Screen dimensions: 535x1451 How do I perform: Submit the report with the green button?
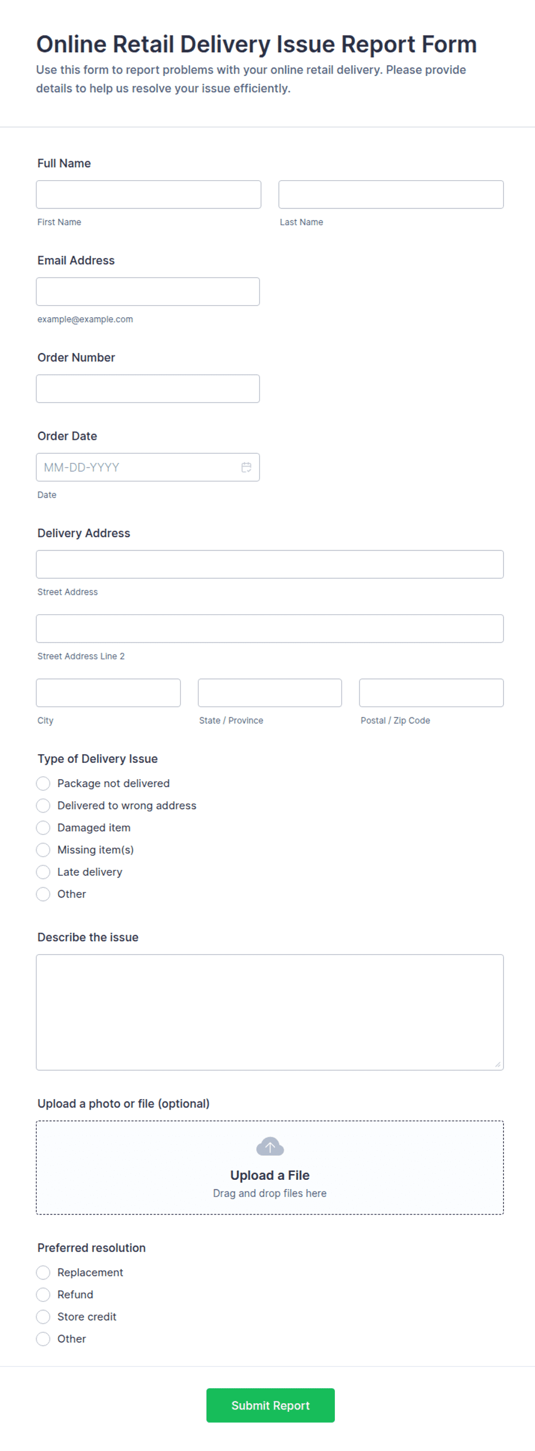click(270, 1405)
